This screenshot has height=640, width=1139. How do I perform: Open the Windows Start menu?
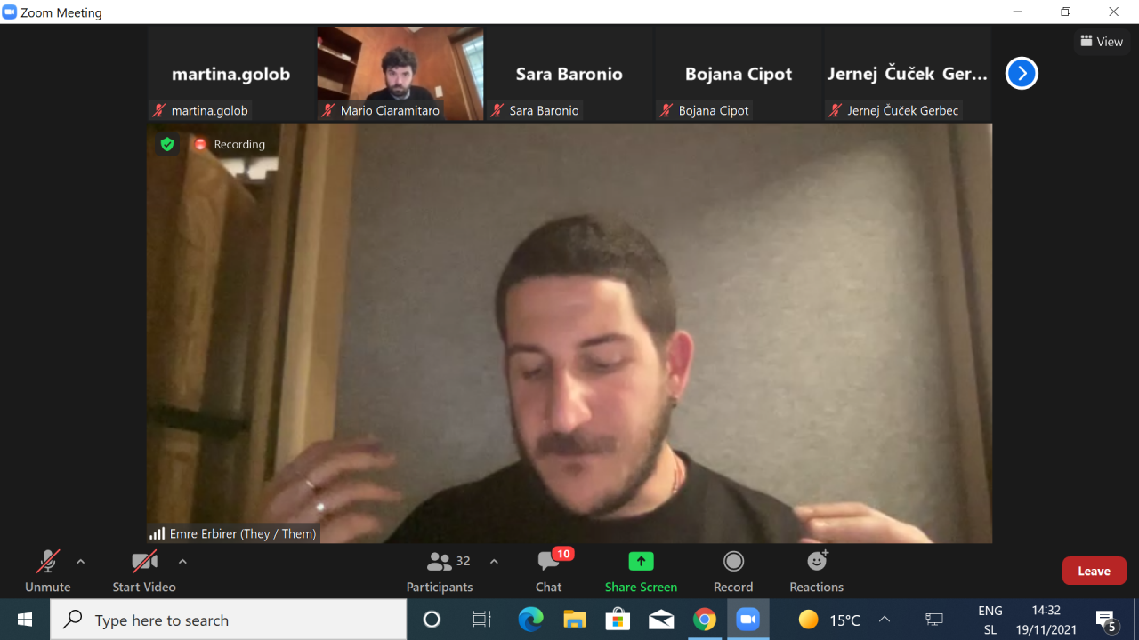pyautogui.click(x=25, y=620)
